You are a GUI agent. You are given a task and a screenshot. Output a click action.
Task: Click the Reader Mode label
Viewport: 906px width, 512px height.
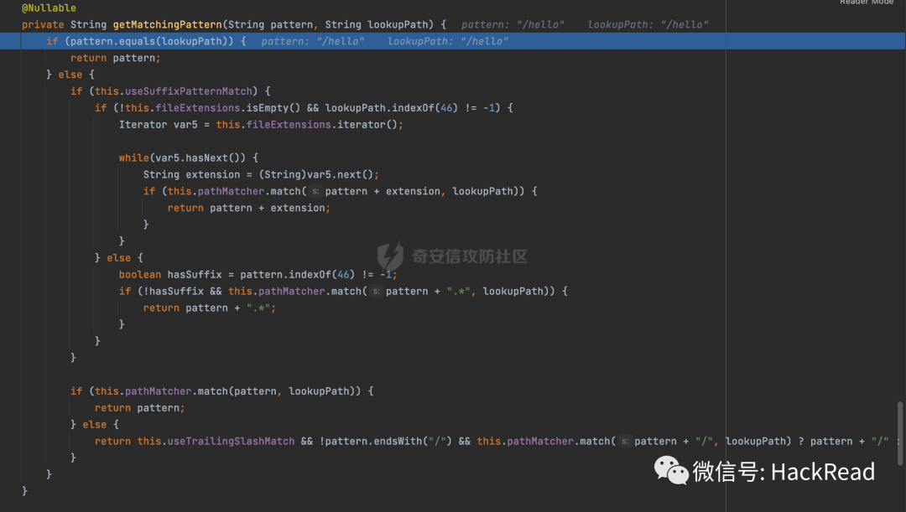pos(866,3)
